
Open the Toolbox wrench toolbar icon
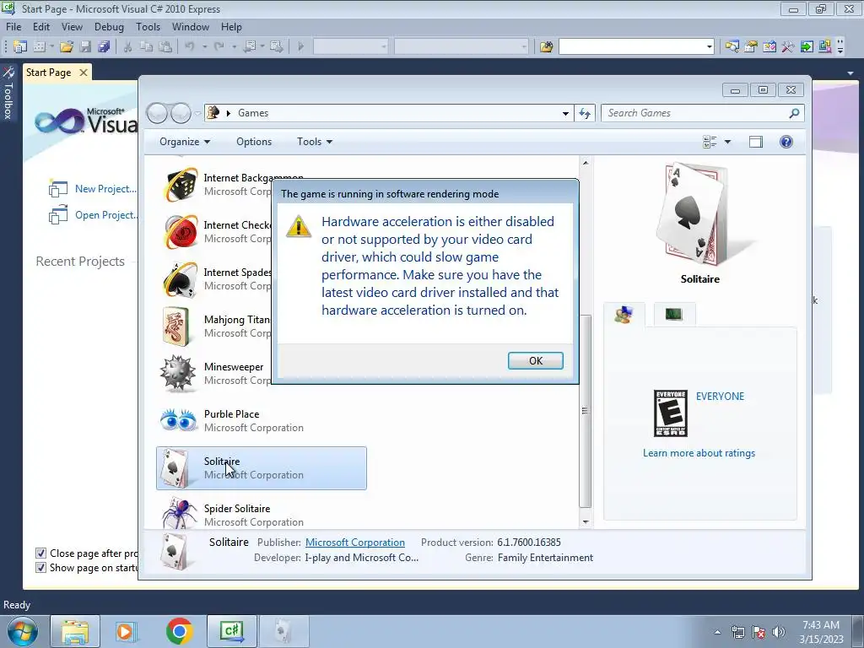788,47
